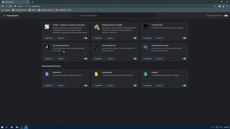
Task: Close the Расширения tab
Action: 28,2
